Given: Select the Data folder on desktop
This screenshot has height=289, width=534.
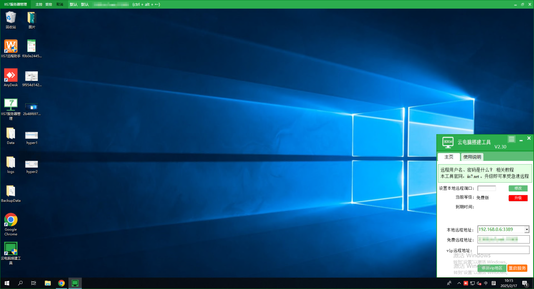Looking at the screenshot, I should pyautogui.click(x=11, y=136).
